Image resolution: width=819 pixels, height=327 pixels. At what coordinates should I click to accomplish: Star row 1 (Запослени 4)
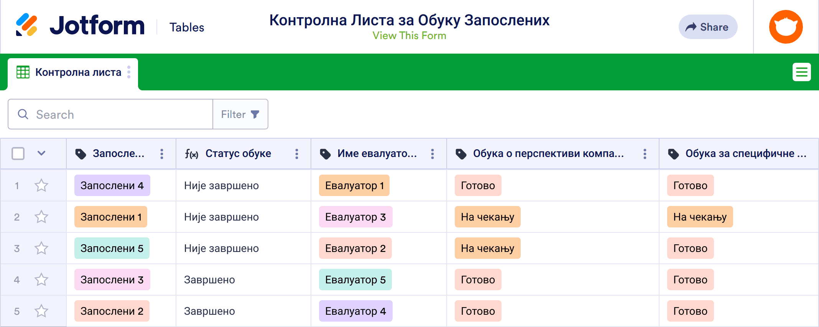click(41, 185)
